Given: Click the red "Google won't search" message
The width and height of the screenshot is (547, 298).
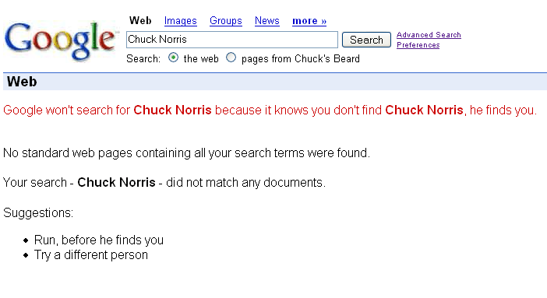Looking at the screenshot, I should (x=270, y=110).
